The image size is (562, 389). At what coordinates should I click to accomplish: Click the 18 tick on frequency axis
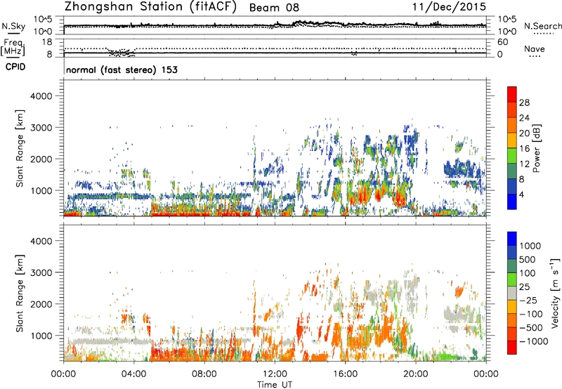47,42
